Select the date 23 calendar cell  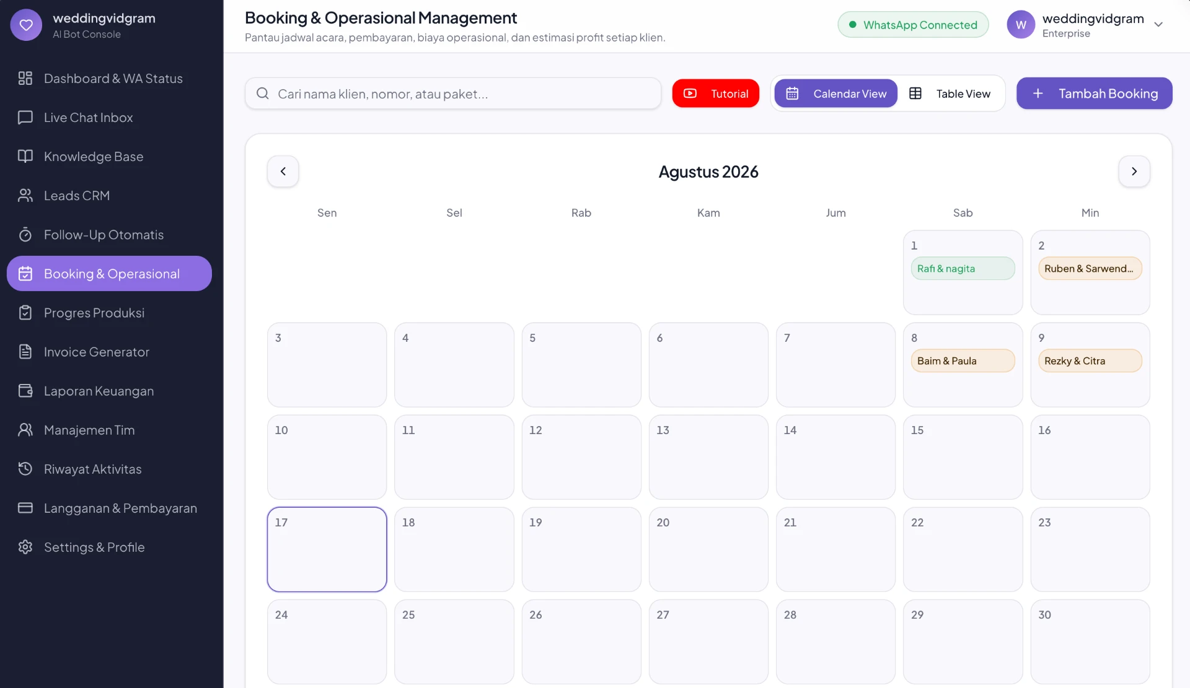pos(1090,549)
